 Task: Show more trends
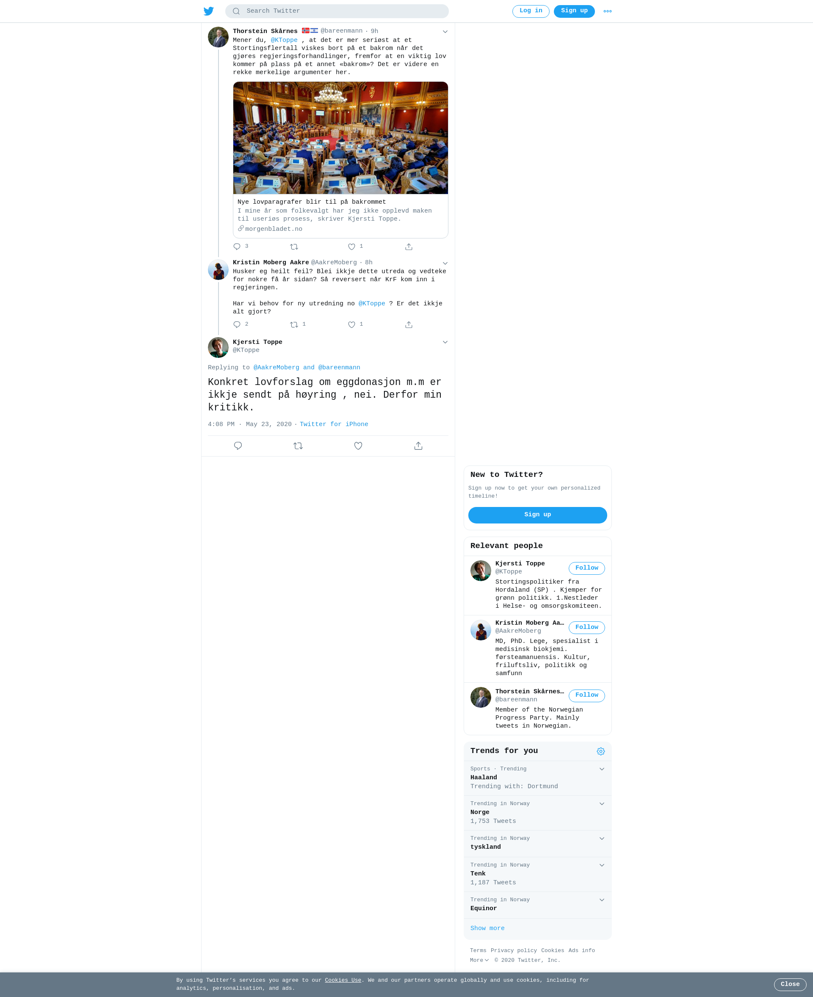[487, 928]
